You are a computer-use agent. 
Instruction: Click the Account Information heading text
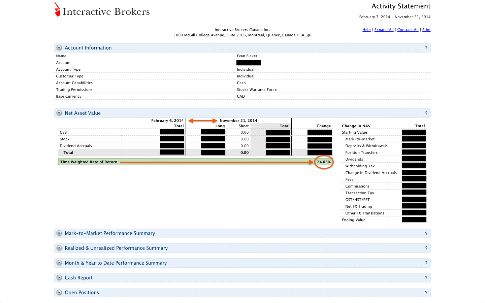click(88, 48)
